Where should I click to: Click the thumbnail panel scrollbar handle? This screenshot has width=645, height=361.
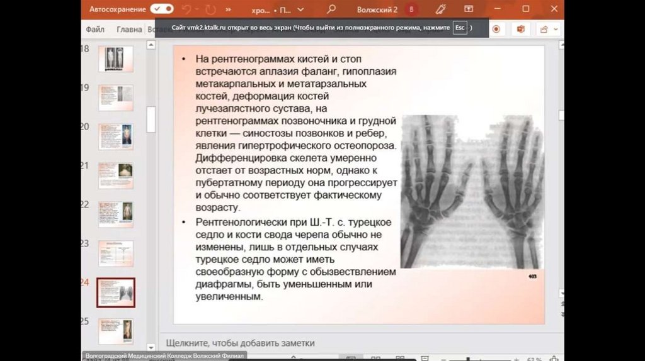click(x=151, y=119)
